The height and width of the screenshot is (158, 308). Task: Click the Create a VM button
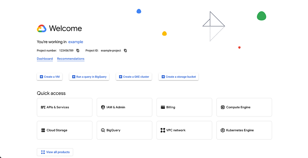pos(50,76)
